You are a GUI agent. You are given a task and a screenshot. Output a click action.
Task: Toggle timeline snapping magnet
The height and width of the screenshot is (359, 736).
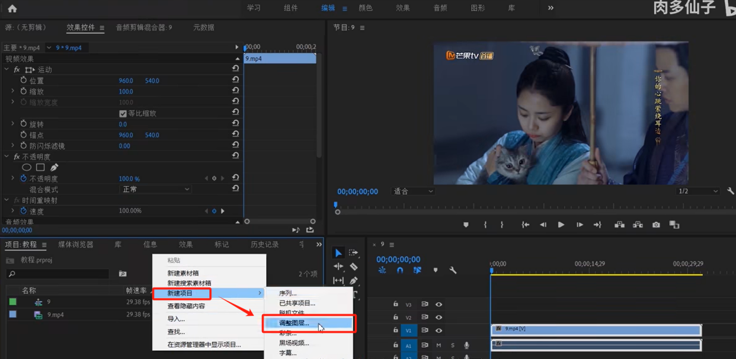400,270
